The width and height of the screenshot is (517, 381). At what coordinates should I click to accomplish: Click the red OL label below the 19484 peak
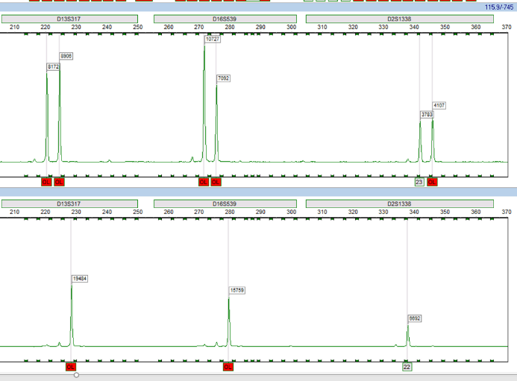click(x=72, y=367)
